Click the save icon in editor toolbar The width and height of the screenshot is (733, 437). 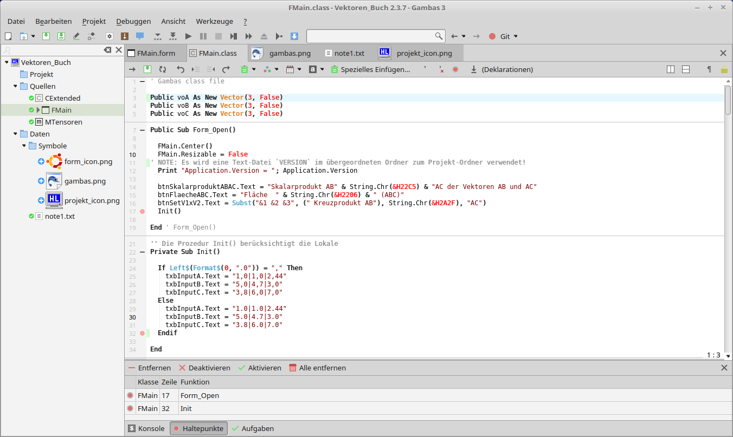(x=147, y=69)
